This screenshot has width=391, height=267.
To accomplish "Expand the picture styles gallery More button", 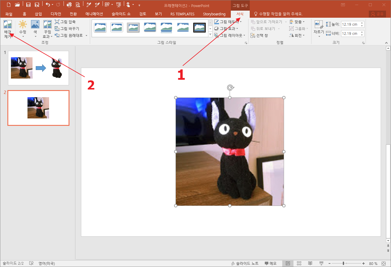I will coord(210,35).
